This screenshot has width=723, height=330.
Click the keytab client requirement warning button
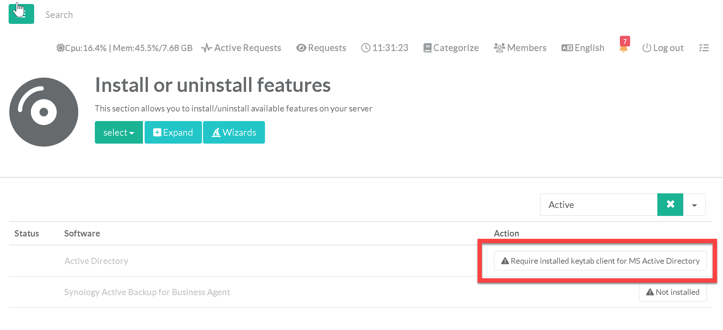[600, 261]
